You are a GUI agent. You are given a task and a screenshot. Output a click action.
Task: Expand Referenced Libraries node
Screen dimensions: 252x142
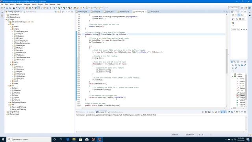pyautogui.click(x=9, y=102)
